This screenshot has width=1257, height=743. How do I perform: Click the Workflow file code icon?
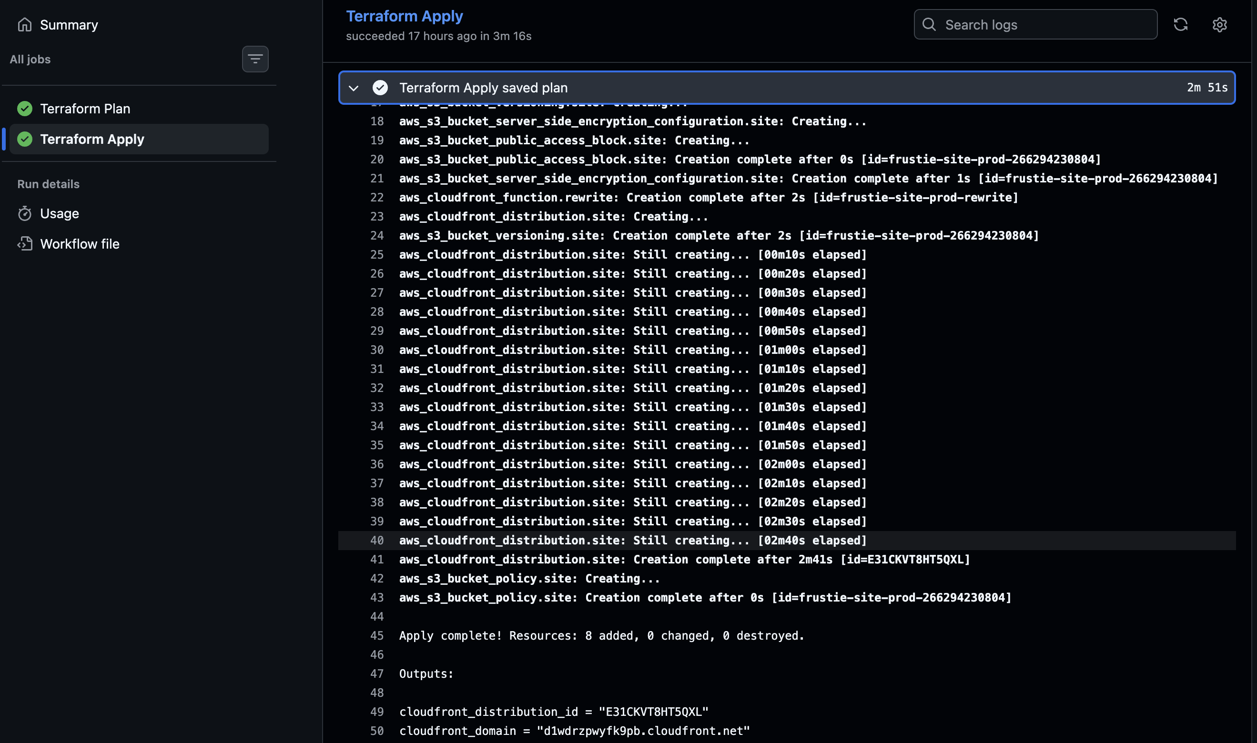pyautogui.click(x=24, y=244)
